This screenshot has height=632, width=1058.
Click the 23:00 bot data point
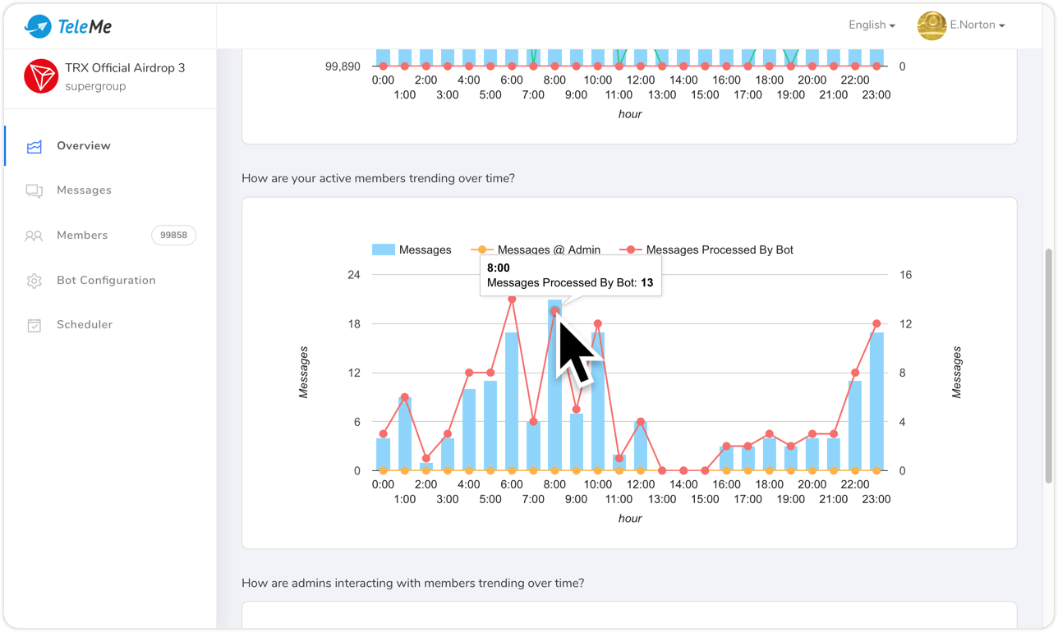click(876, 324)
